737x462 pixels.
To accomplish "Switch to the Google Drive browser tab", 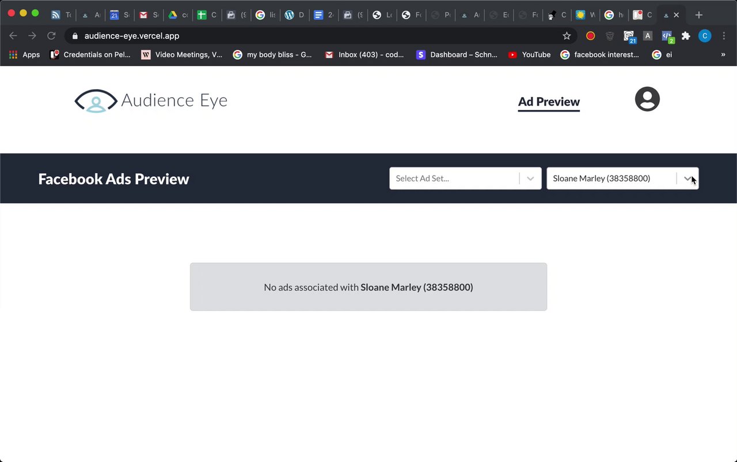I will coord(178,15).
